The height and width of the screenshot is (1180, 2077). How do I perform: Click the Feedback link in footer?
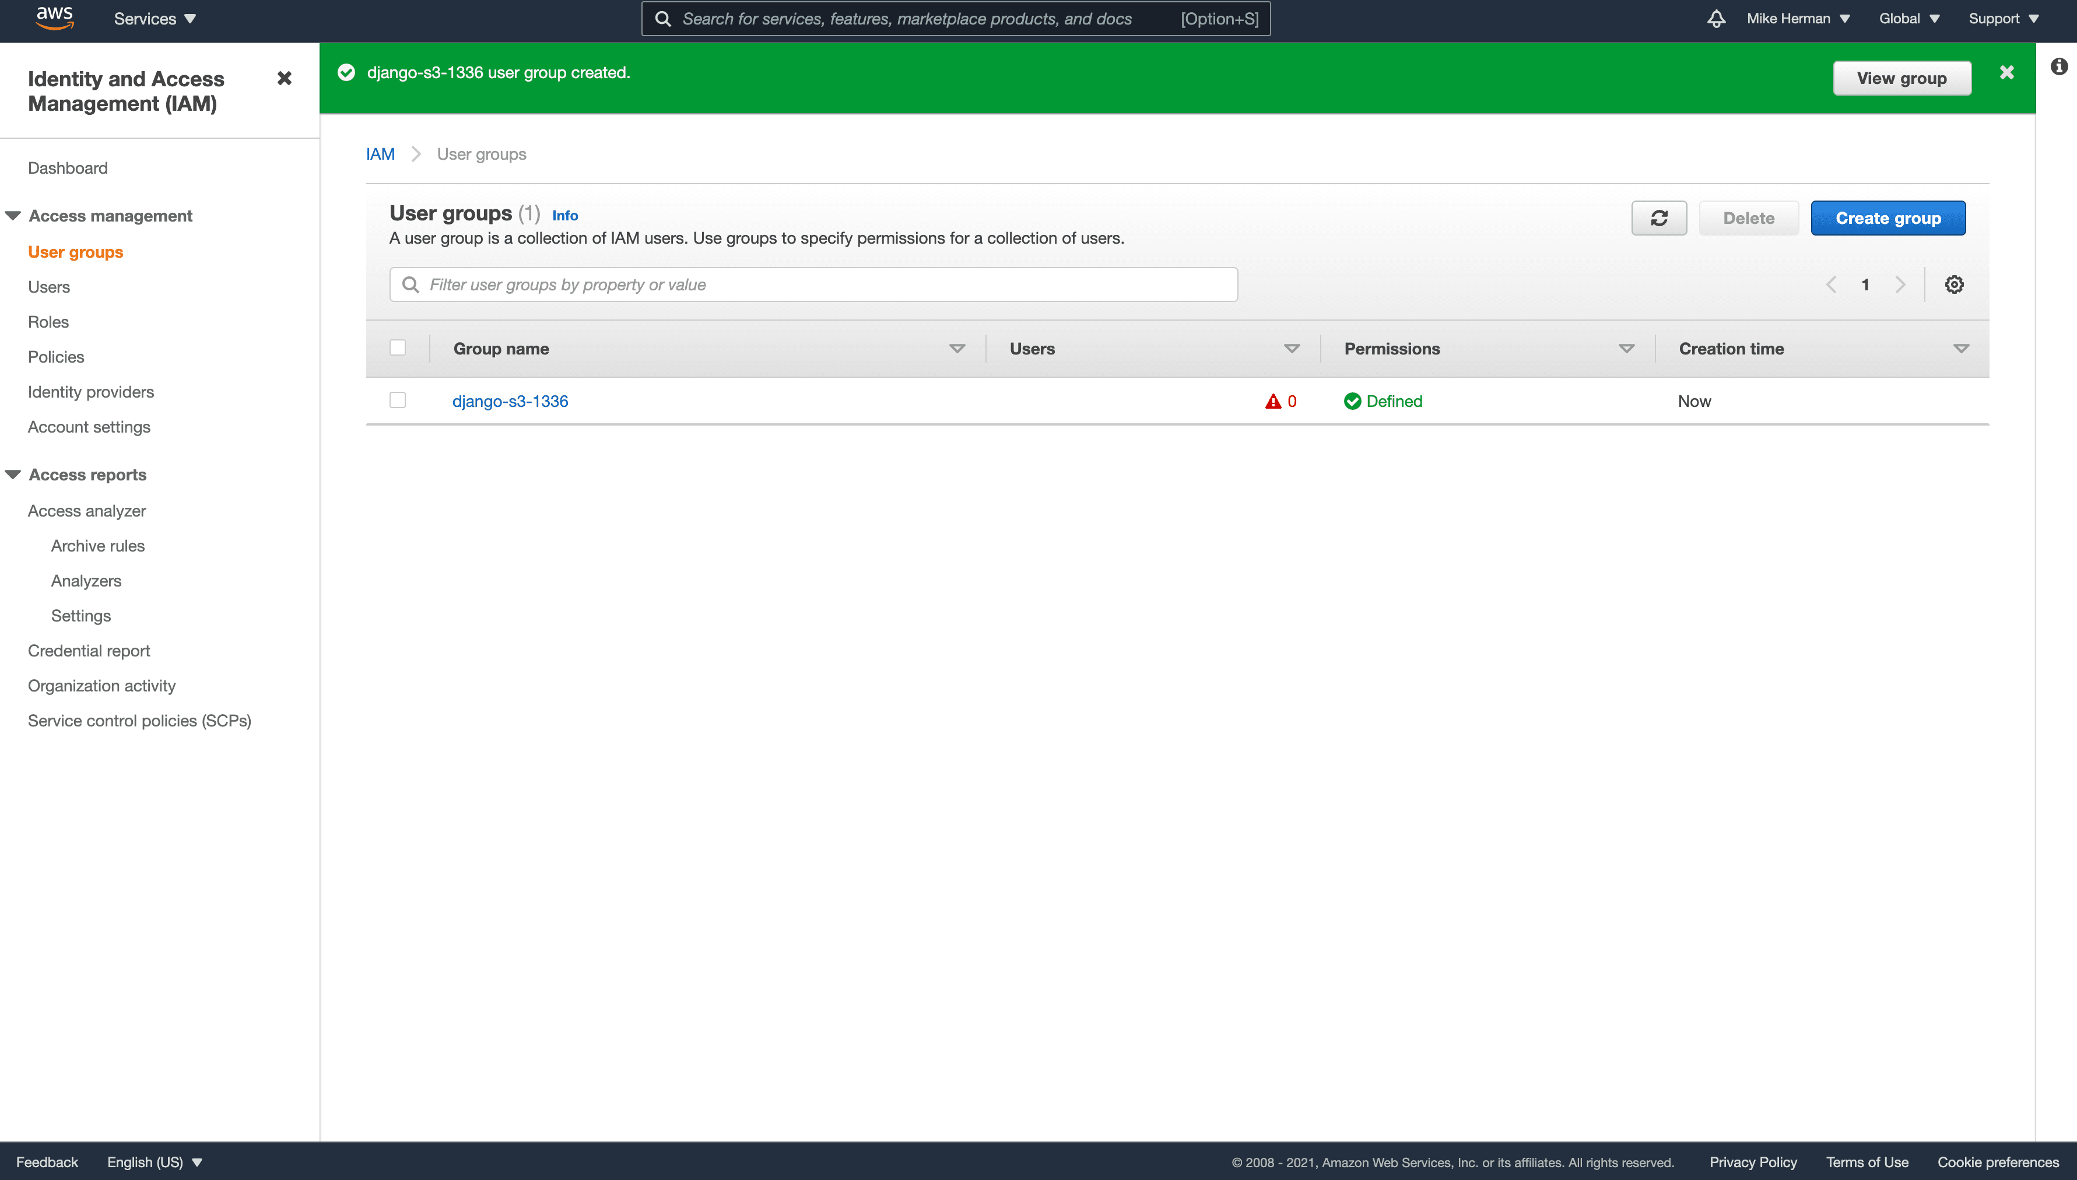coord(47,1162)
